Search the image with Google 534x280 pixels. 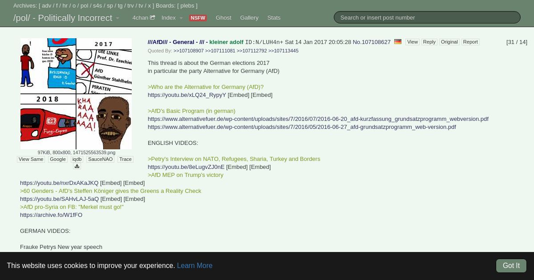[x=58, y=159]
